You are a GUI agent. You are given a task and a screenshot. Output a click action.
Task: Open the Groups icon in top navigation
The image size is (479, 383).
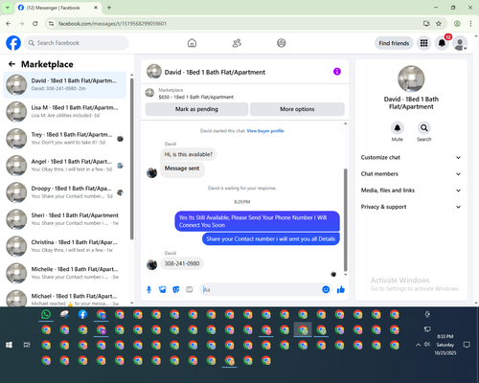point(282,43)
